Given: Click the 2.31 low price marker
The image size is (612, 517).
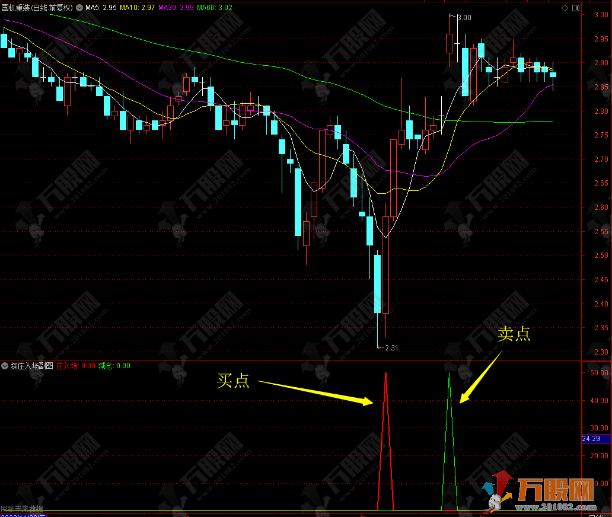Looking at the screenshot, I should (x=391, y=347).
